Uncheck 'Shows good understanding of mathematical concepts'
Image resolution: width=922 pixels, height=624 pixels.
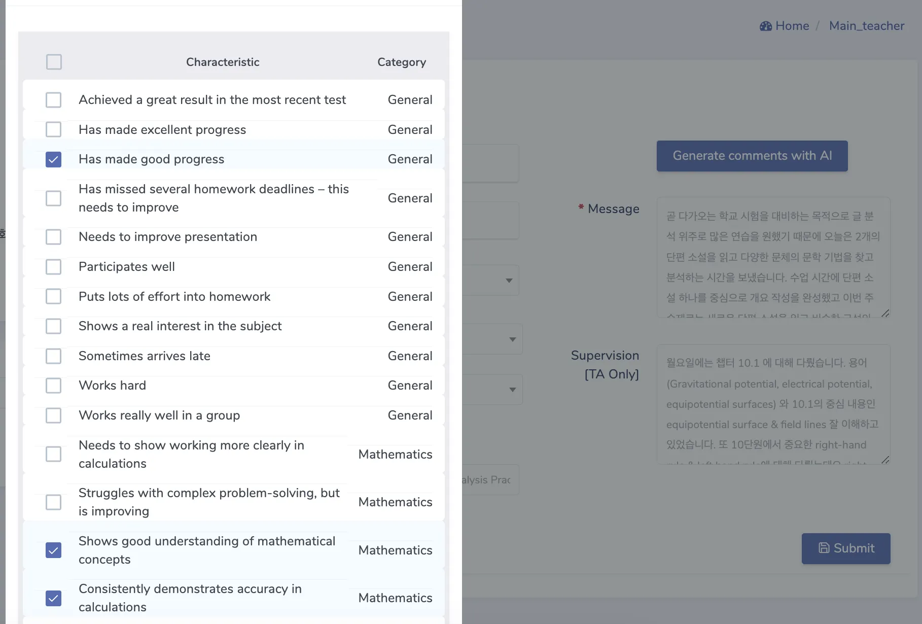tap(53, 550)
